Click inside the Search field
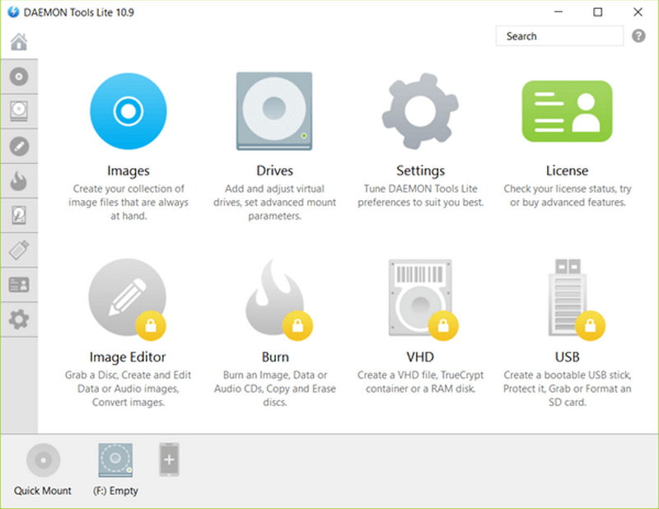This screenshot has height=509, width=659. (x=559, y=36)
